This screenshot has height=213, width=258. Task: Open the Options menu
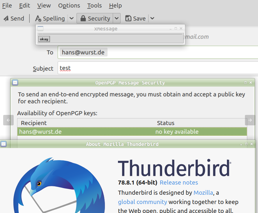click(69, 6)
